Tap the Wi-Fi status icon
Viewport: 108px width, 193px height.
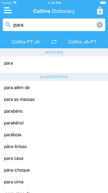pyautogui.click(x=15, y=3)
